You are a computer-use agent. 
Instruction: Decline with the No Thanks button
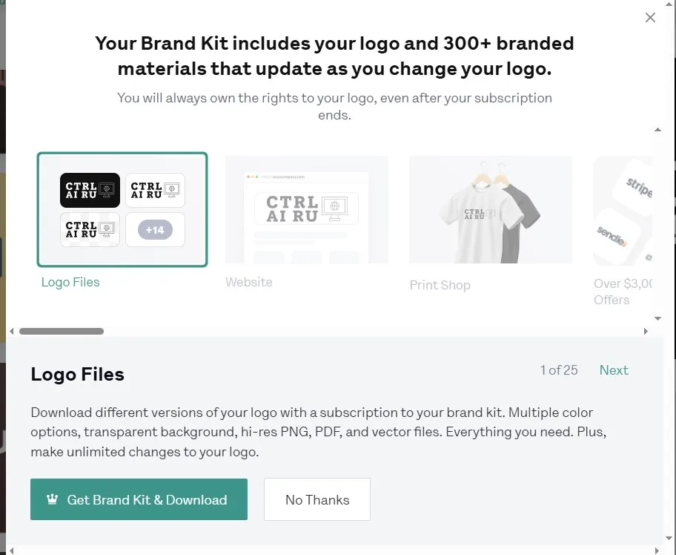tap(317, 499)
